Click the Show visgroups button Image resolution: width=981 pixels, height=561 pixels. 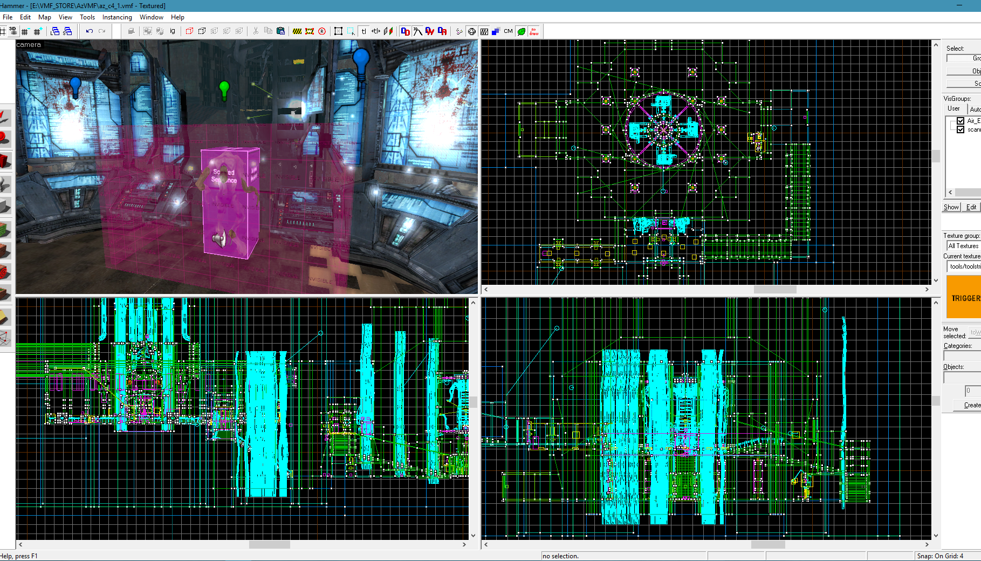[951, 207]
